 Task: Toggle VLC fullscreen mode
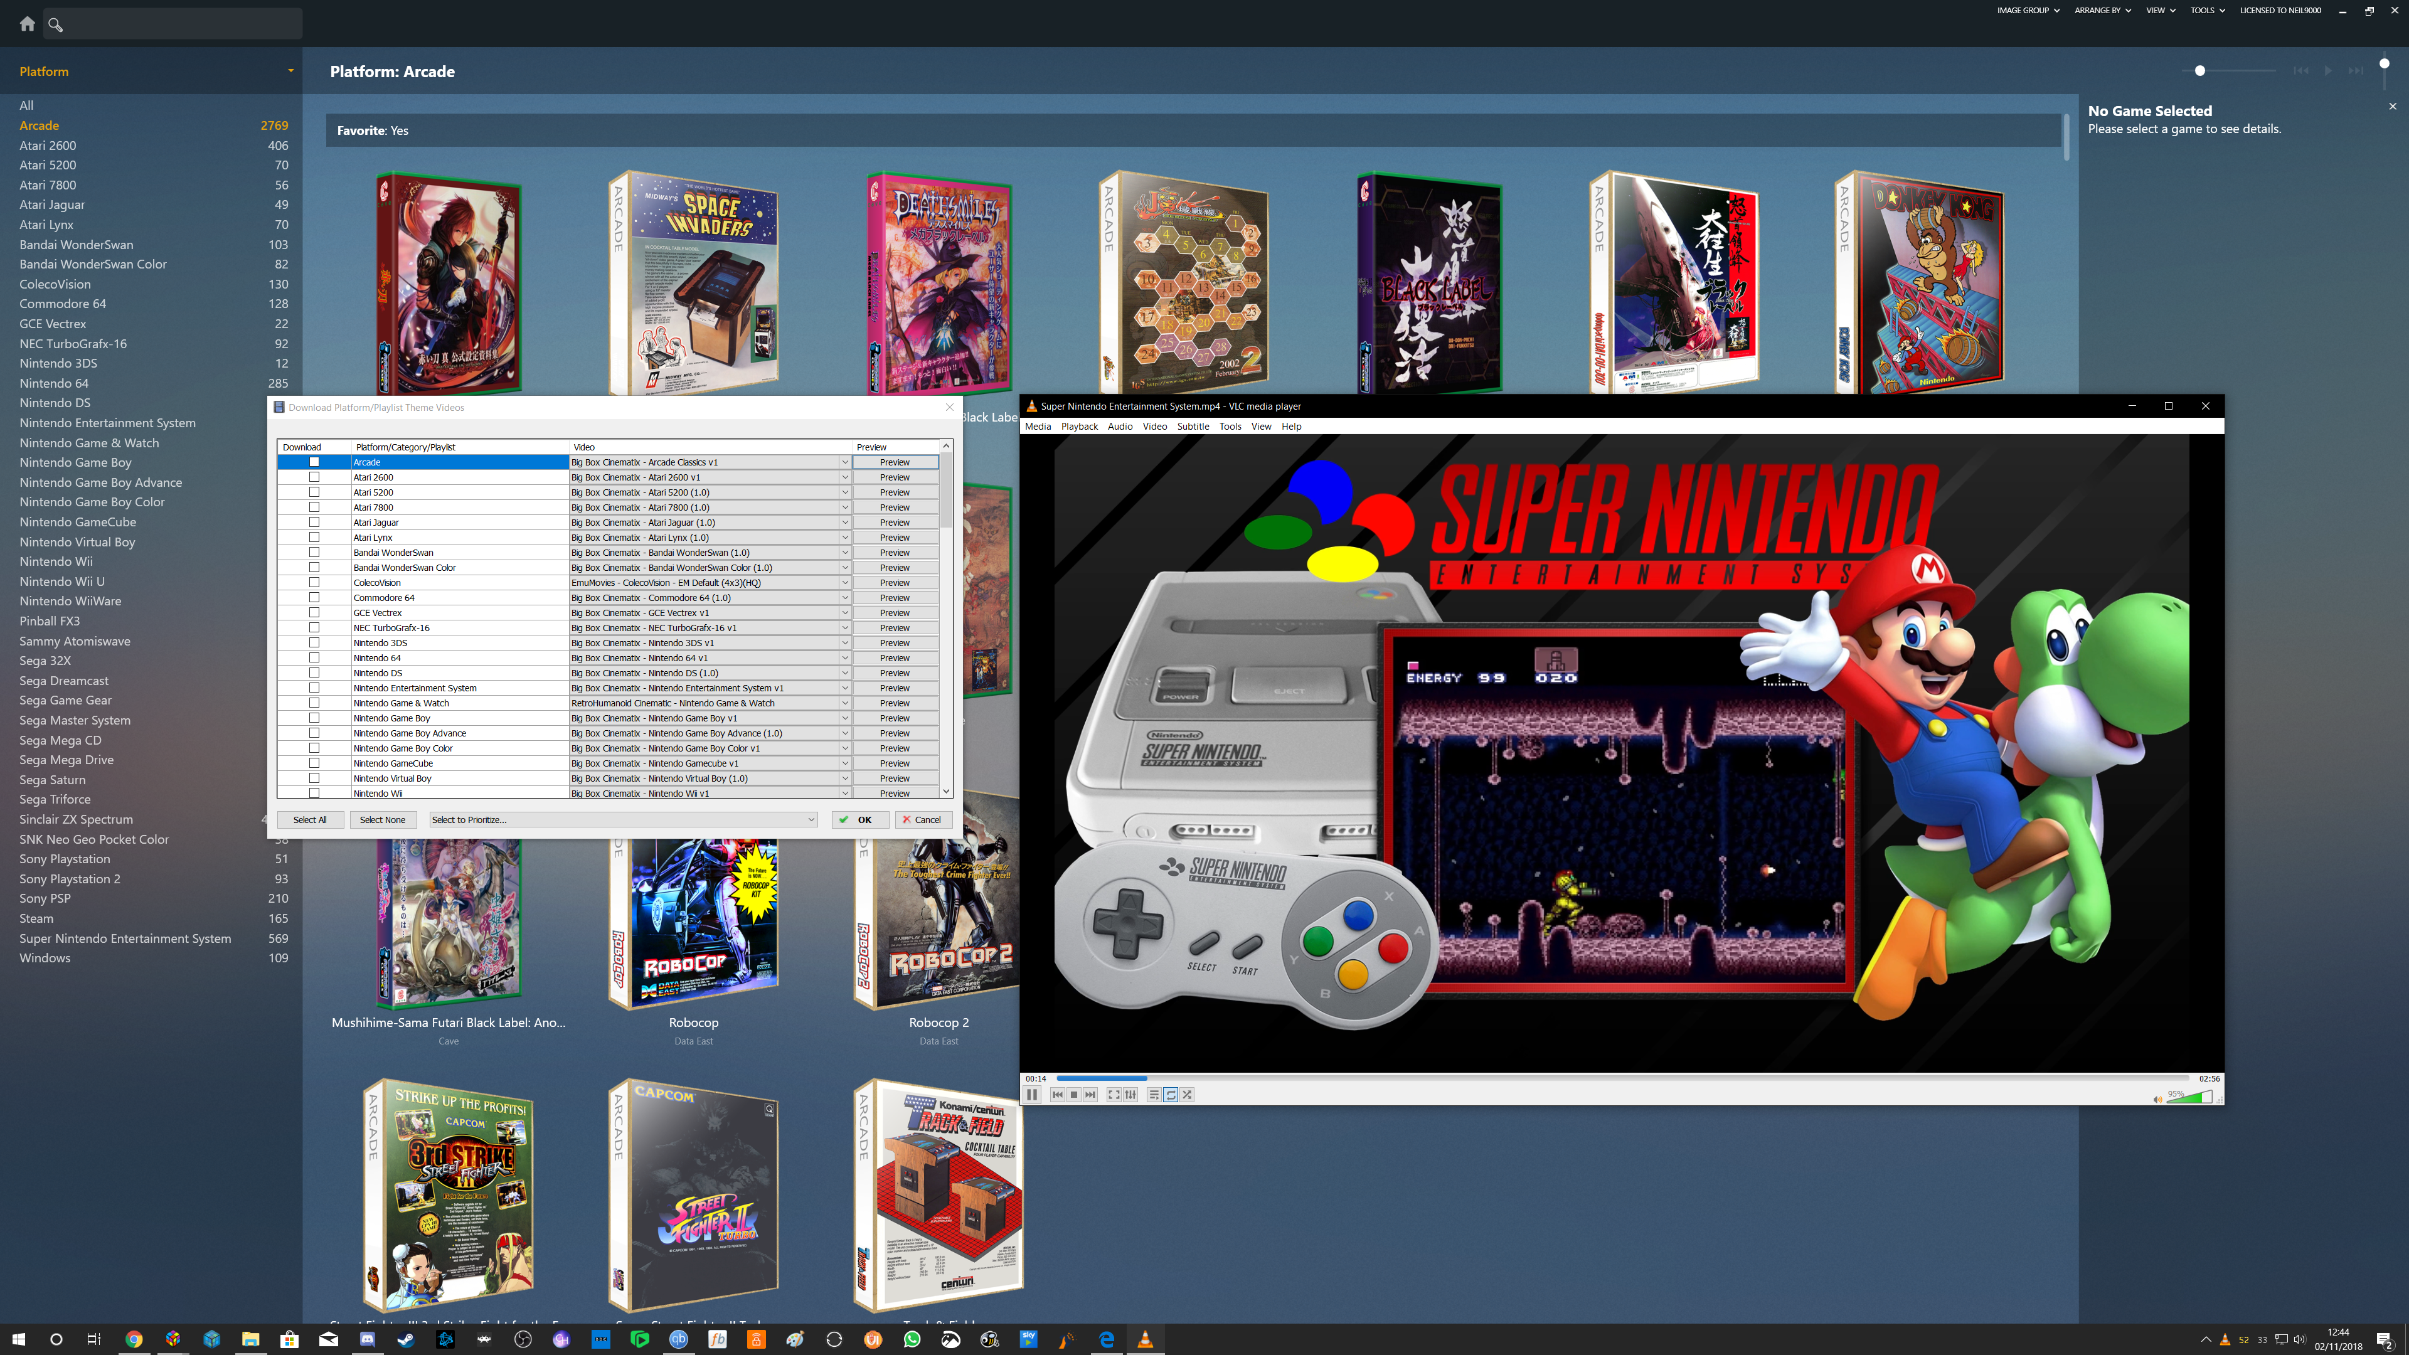(x=1114, y=1095)
